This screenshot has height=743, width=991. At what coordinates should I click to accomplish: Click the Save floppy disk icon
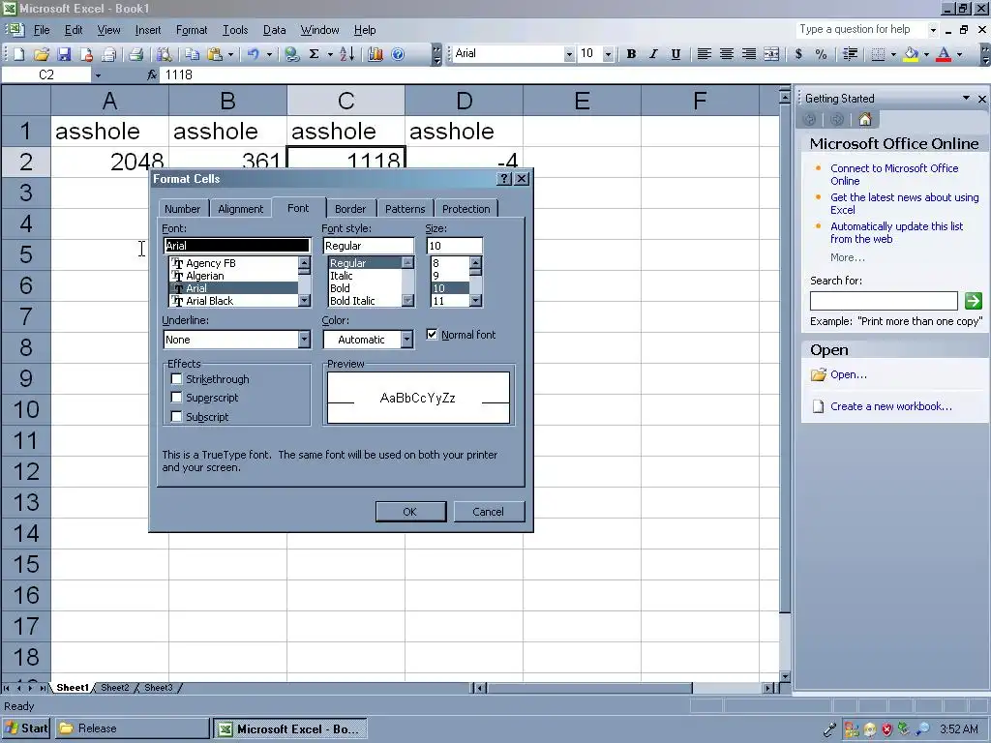tap(64, 54)
